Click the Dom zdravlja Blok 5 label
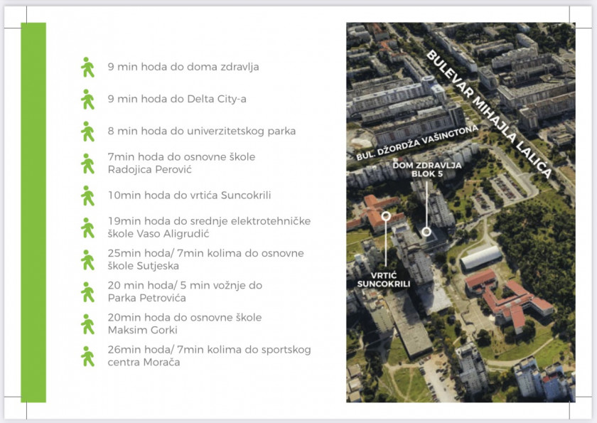 (x=427, y=168)
